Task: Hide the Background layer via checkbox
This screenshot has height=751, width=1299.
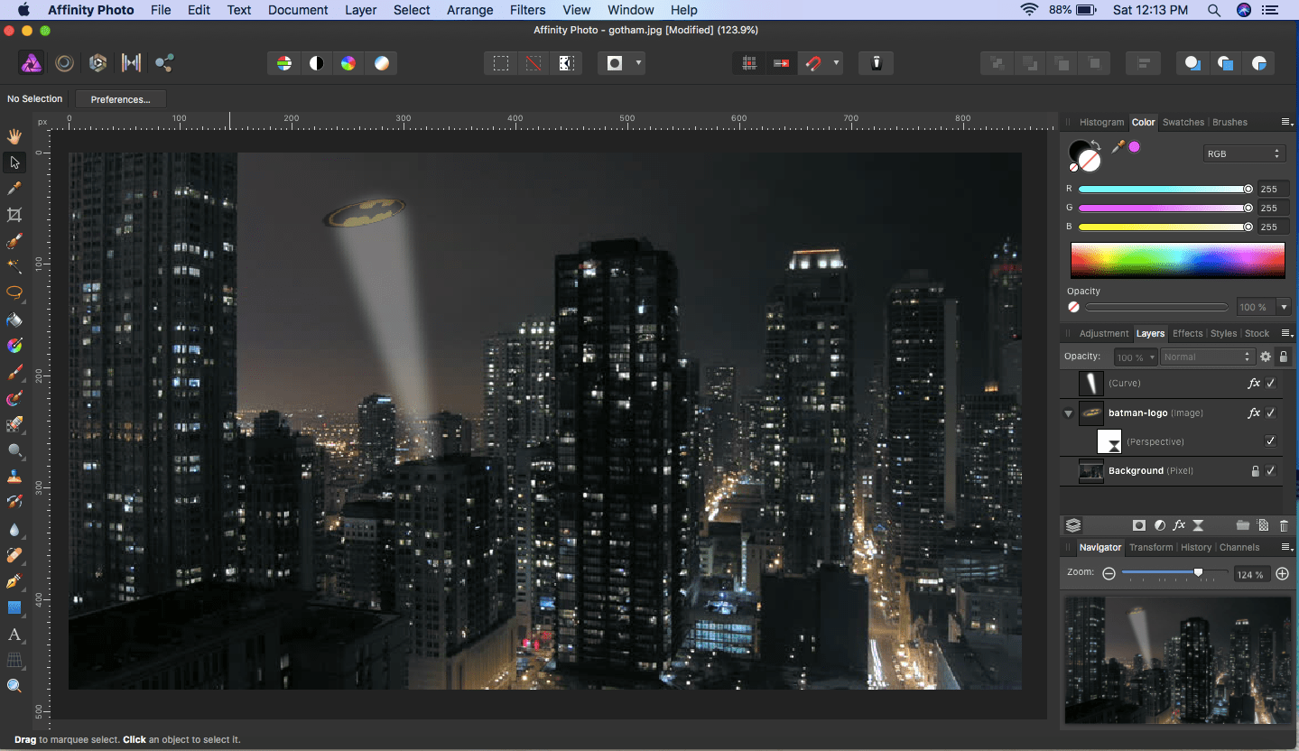Action: point(1271,471)
